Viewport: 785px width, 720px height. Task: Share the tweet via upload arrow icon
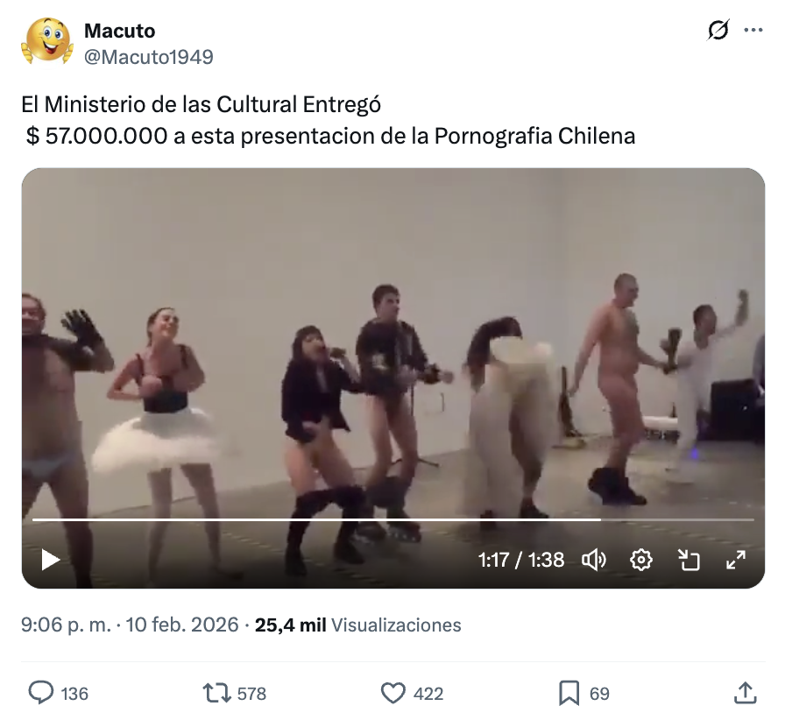point(745,693)
